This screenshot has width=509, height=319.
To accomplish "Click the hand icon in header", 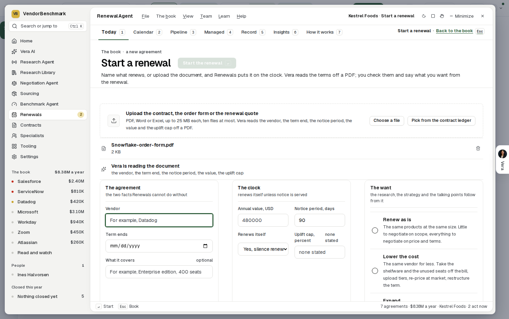I will (x=442, y=16).
